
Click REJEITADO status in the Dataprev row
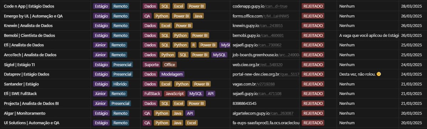[313, 74]
